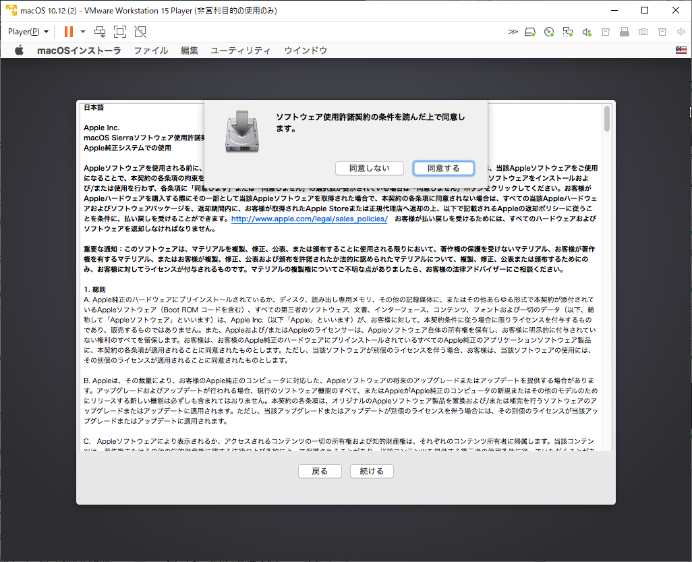
Task: Open the 編集 menu
Action: pos(190,51)
